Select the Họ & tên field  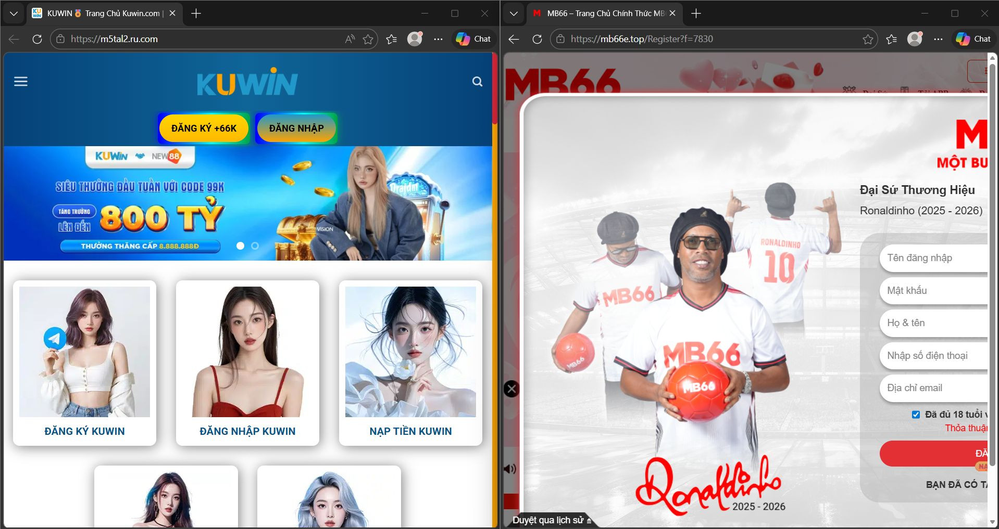pos(934,323)
